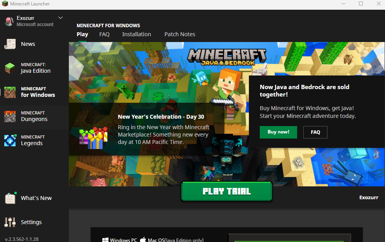Open the Minecraft Dungeons icon

tap(10, 116)
